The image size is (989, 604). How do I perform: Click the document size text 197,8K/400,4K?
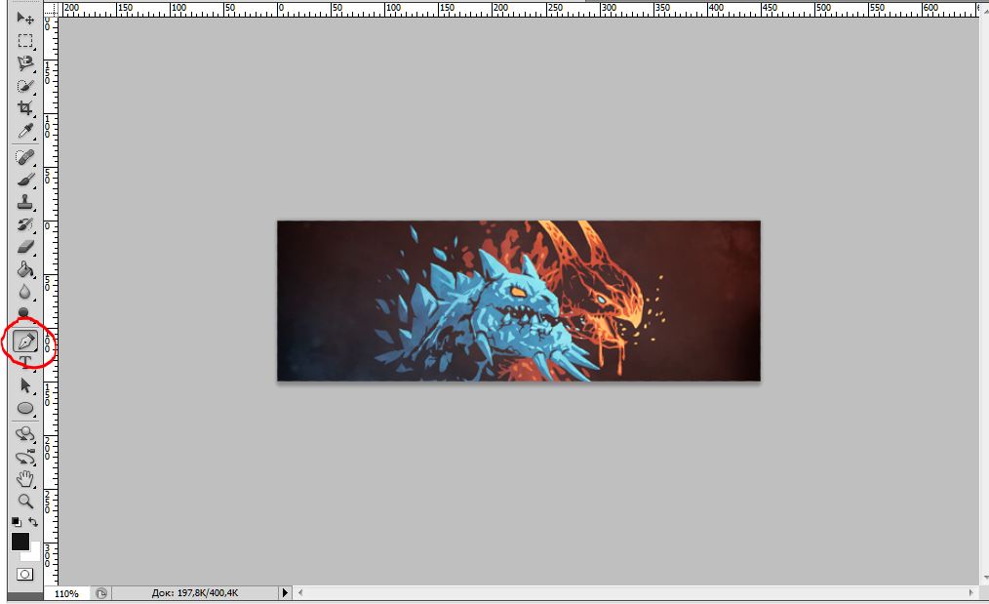tap(195, 593)
